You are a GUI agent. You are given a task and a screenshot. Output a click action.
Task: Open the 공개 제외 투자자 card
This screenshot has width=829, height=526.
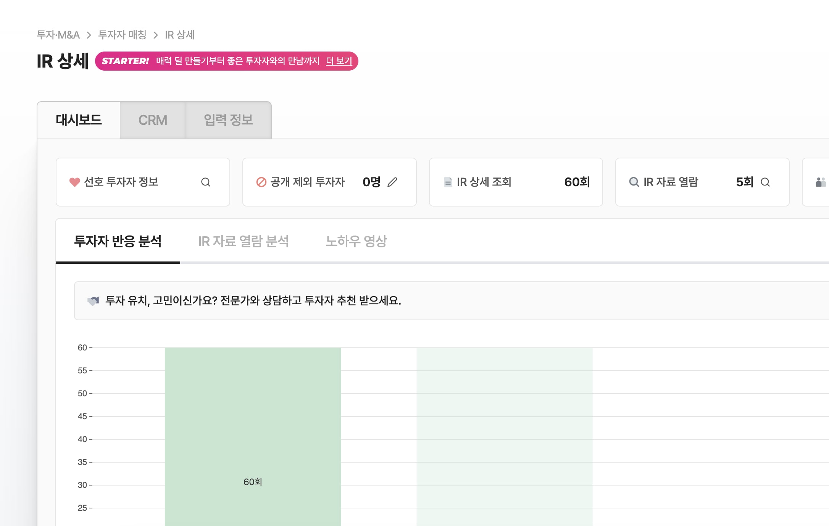click(x=329, y=182)
